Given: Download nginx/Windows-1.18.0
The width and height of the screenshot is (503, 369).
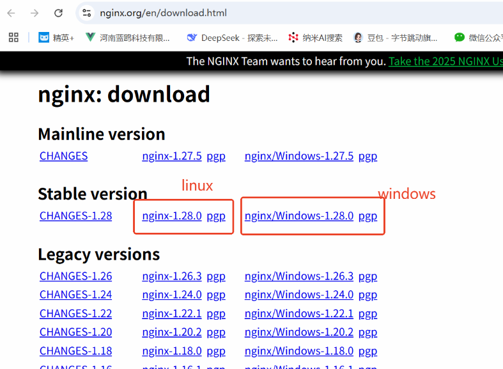Looking at the screenshot, I should 299,351.
